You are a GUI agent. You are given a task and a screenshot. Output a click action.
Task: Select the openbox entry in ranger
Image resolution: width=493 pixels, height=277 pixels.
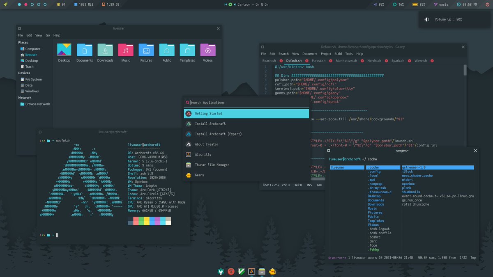click(409, 184)
